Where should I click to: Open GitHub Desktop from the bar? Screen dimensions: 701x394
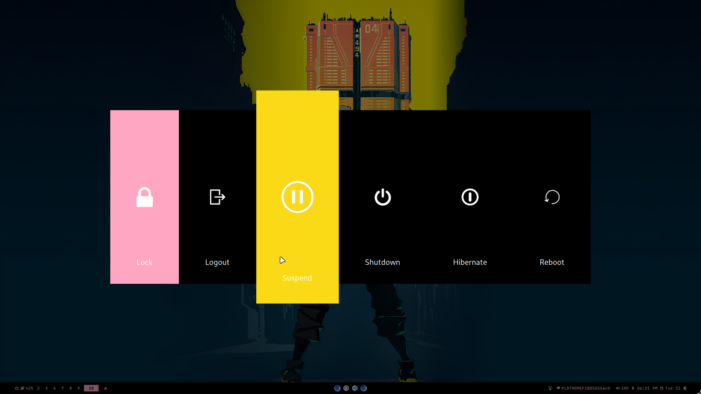tap(346, 388)
